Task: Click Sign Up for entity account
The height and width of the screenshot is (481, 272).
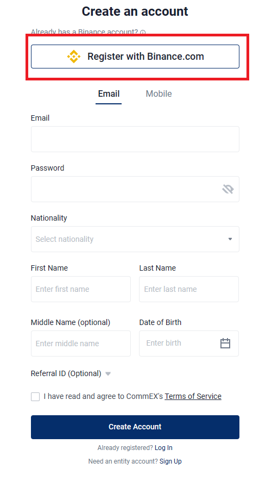Action: click(170, 461)
